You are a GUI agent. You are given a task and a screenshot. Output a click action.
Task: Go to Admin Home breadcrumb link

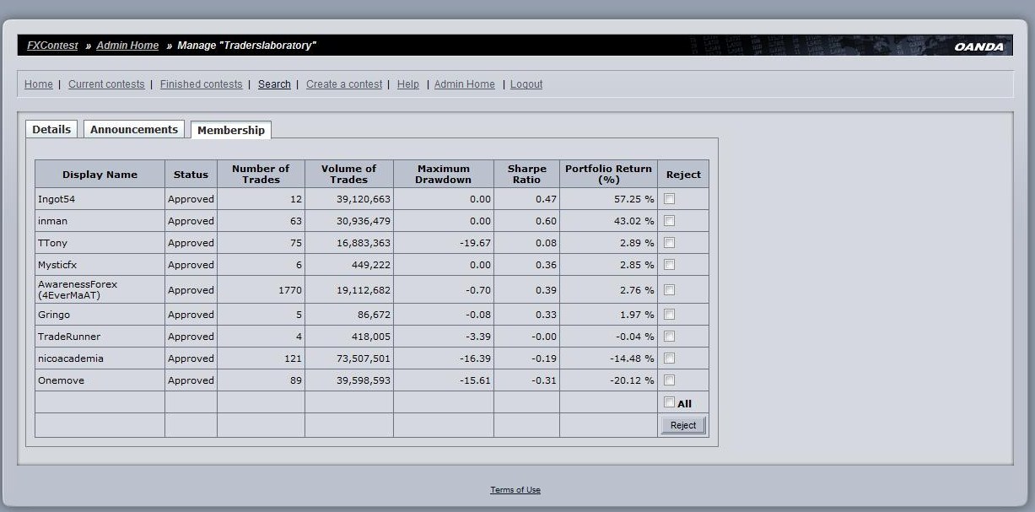pyautogui.click(x=127, y=46)
